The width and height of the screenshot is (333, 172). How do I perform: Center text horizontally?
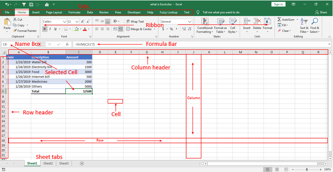[x=102, y=29]
